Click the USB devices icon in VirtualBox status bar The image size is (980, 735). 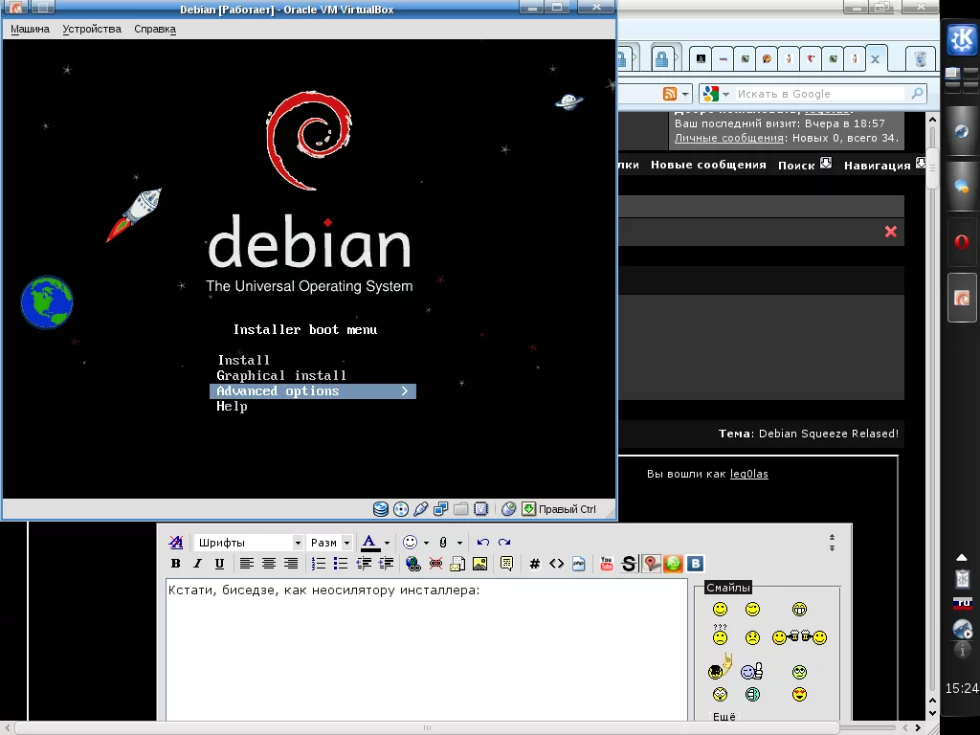click(x=420, y=509)
